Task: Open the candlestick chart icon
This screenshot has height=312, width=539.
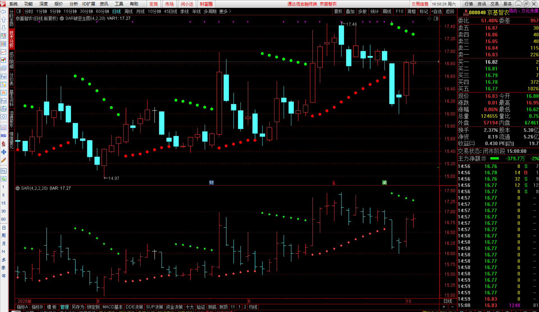Action: pyautogui.click(x=3, y=60)
